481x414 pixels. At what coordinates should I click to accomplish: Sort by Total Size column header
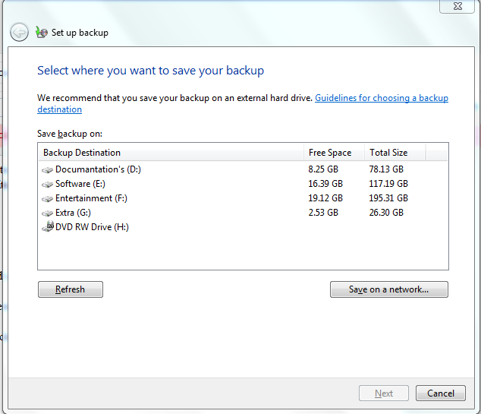click(395, 153)
